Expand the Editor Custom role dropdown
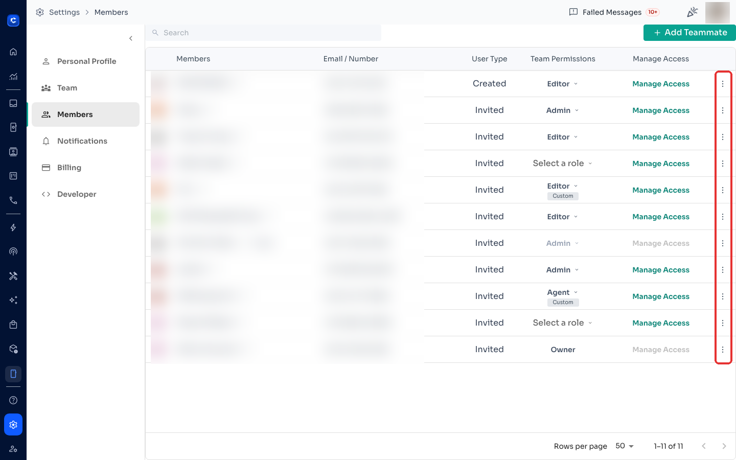736x460 pixels. coord(563,186)
